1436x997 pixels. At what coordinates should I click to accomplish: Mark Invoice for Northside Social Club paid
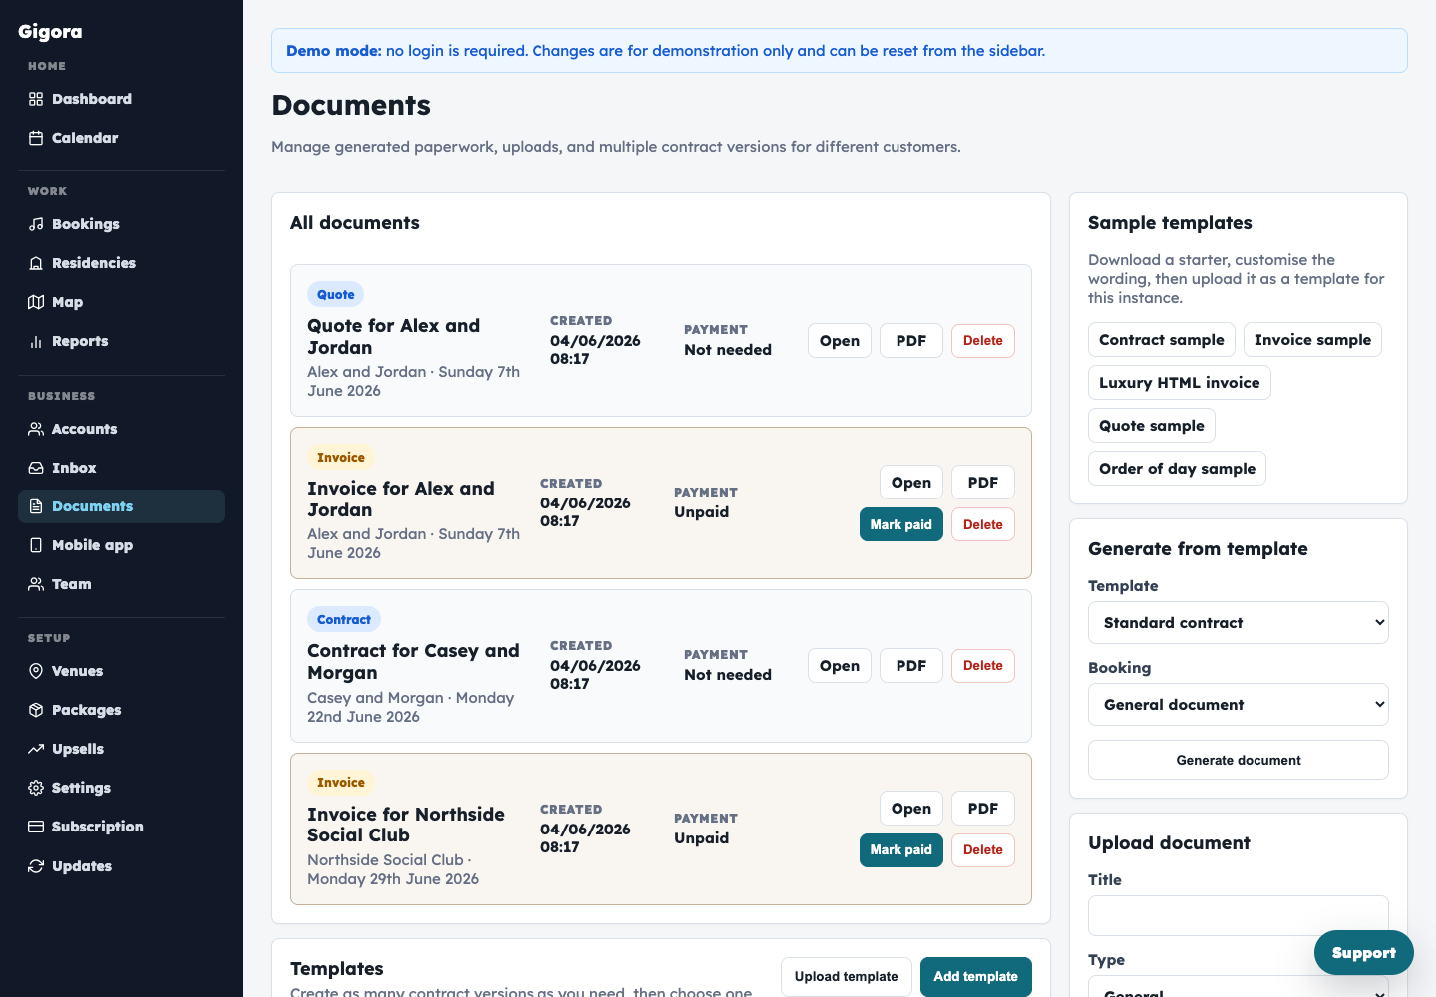(901, 850)
